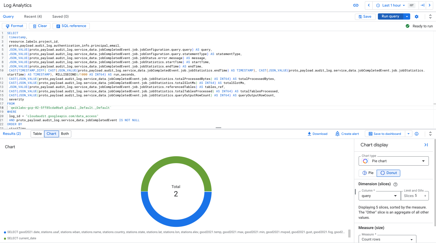Format the SQL query
This screenshot has height=243, width=436.
14,26
